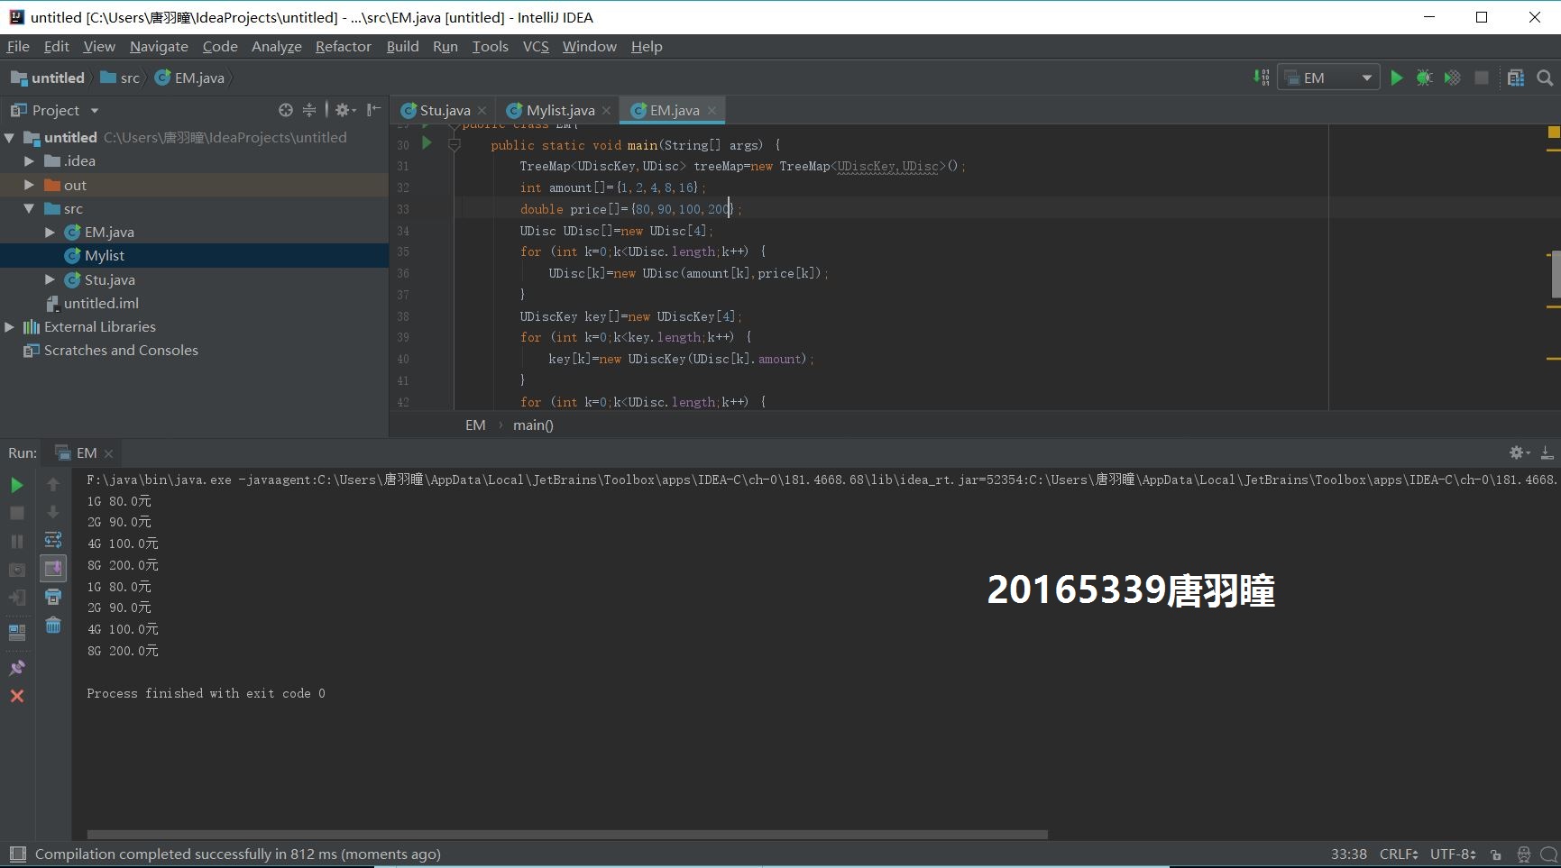
Task: Click UTF-8 encoding selector in status bar
Action: point(1453,854)
